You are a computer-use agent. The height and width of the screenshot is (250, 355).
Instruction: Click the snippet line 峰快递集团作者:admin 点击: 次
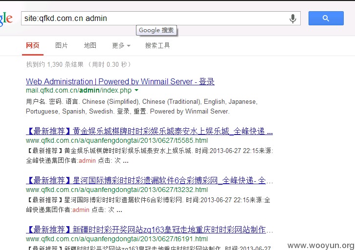[74, 210]
